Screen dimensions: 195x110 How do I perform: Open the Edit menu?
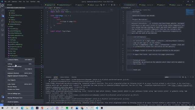[x=9, y=2]
